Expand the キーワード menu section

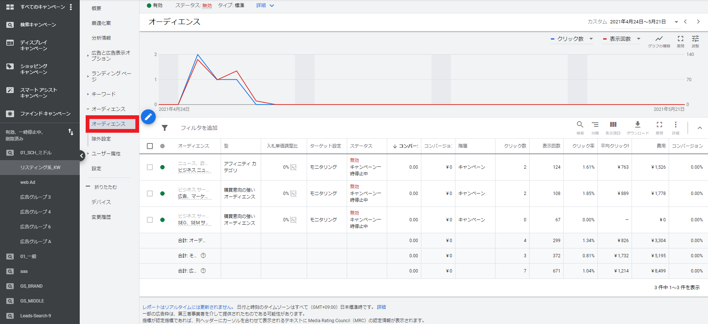[103, 94]
